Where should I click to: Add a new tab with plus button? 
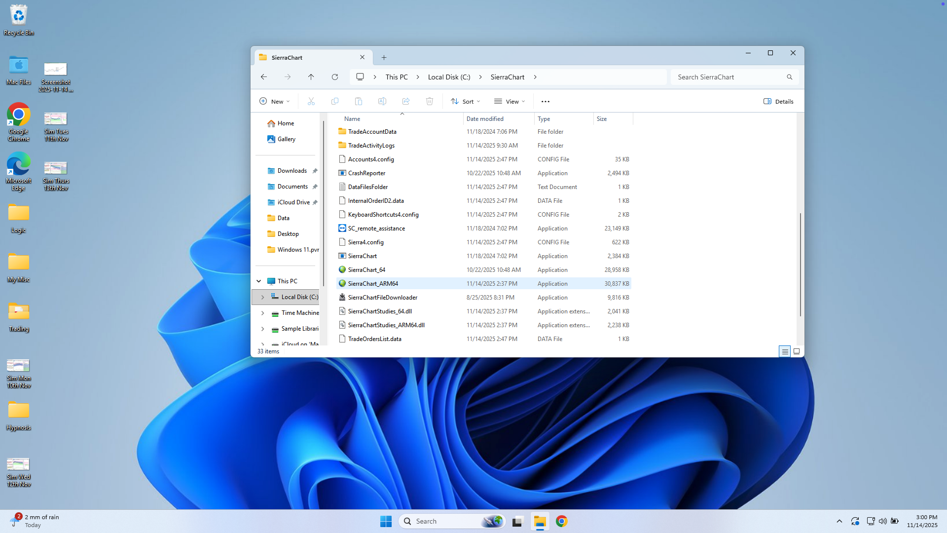point(384,58)
